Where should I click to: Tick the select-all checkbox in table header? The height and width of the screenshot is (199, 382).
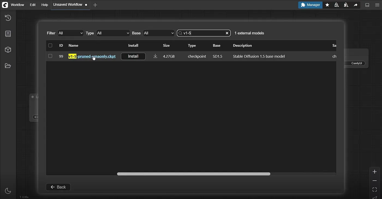coord(50,46)
